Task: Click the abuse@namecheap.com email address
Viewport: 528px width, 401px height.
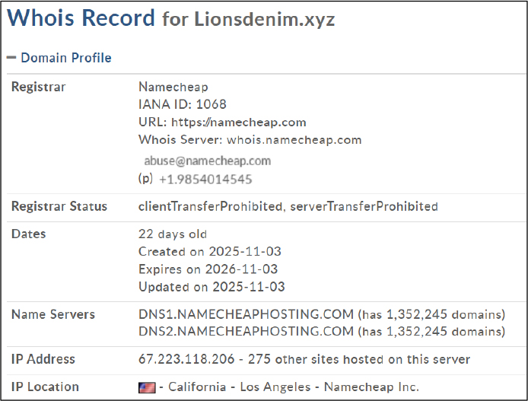Action: coord(207,161)
